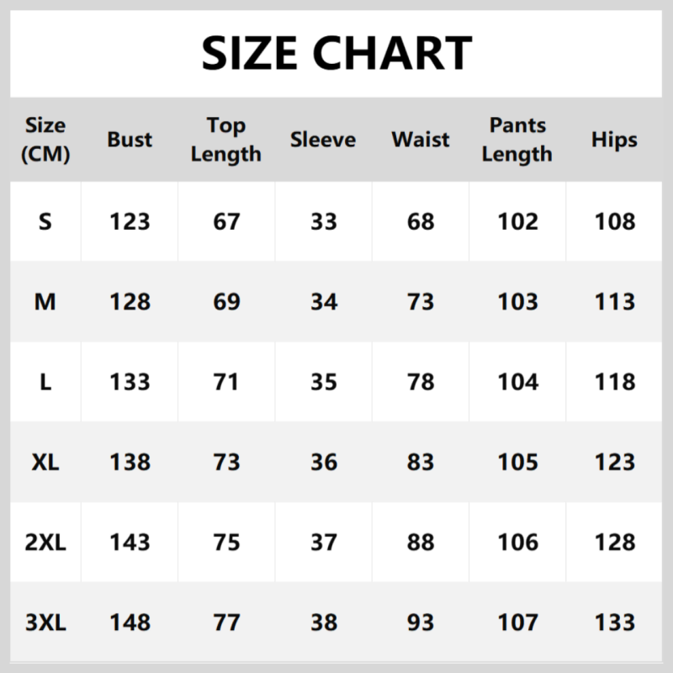Click the Size (CM) column header
Image resolution: width=673 pixels, height=673 pixels.
tap(45, 140)
